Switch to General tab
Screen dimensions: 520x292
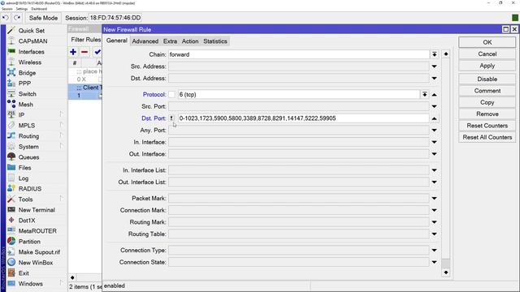[x=117, y=41]
